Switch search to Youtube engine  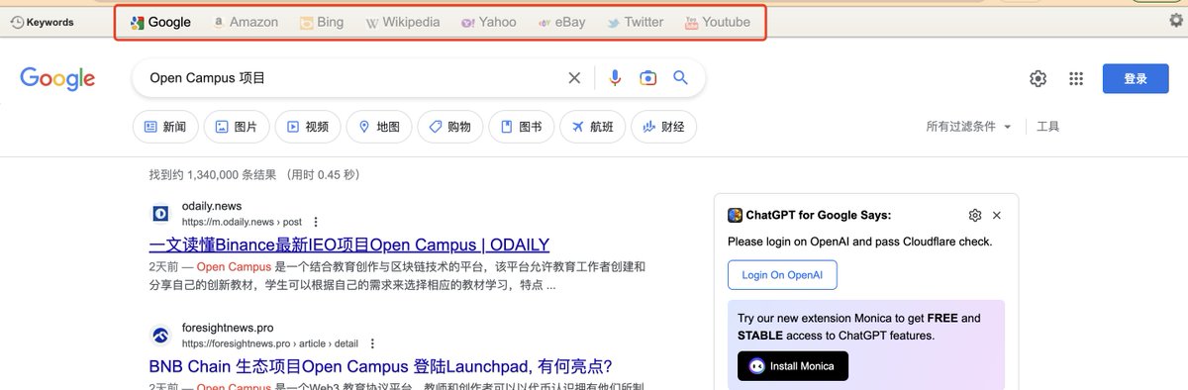tap(718, 22)
